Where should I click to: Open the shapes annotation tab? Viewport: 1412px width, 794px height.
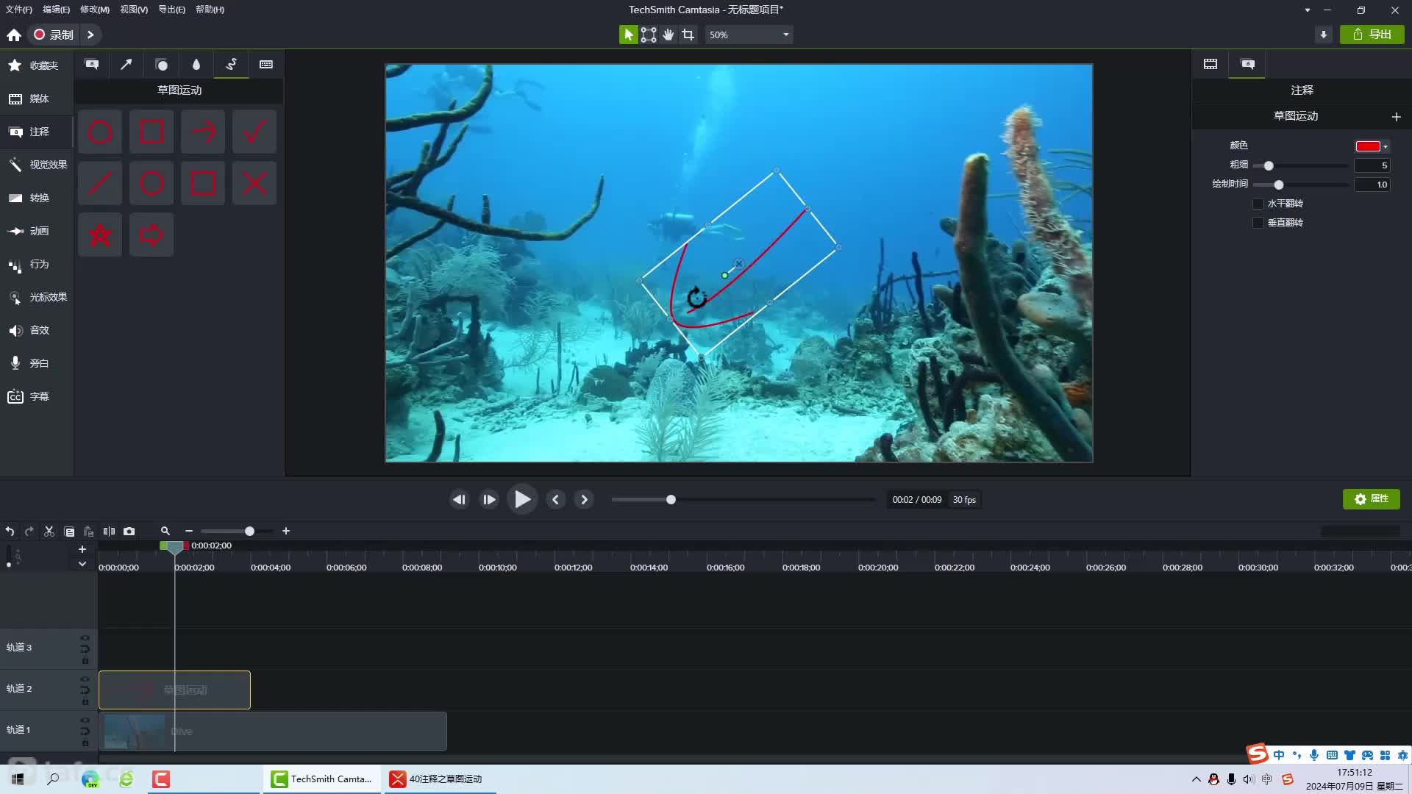(x=162, y=65)
